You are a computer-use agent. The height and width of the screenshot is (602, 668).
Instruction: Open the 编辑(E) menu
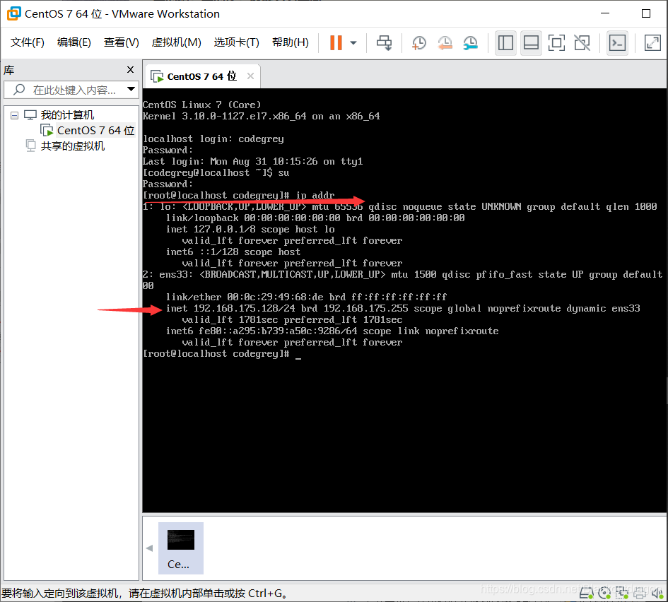[x=74, y=42]
